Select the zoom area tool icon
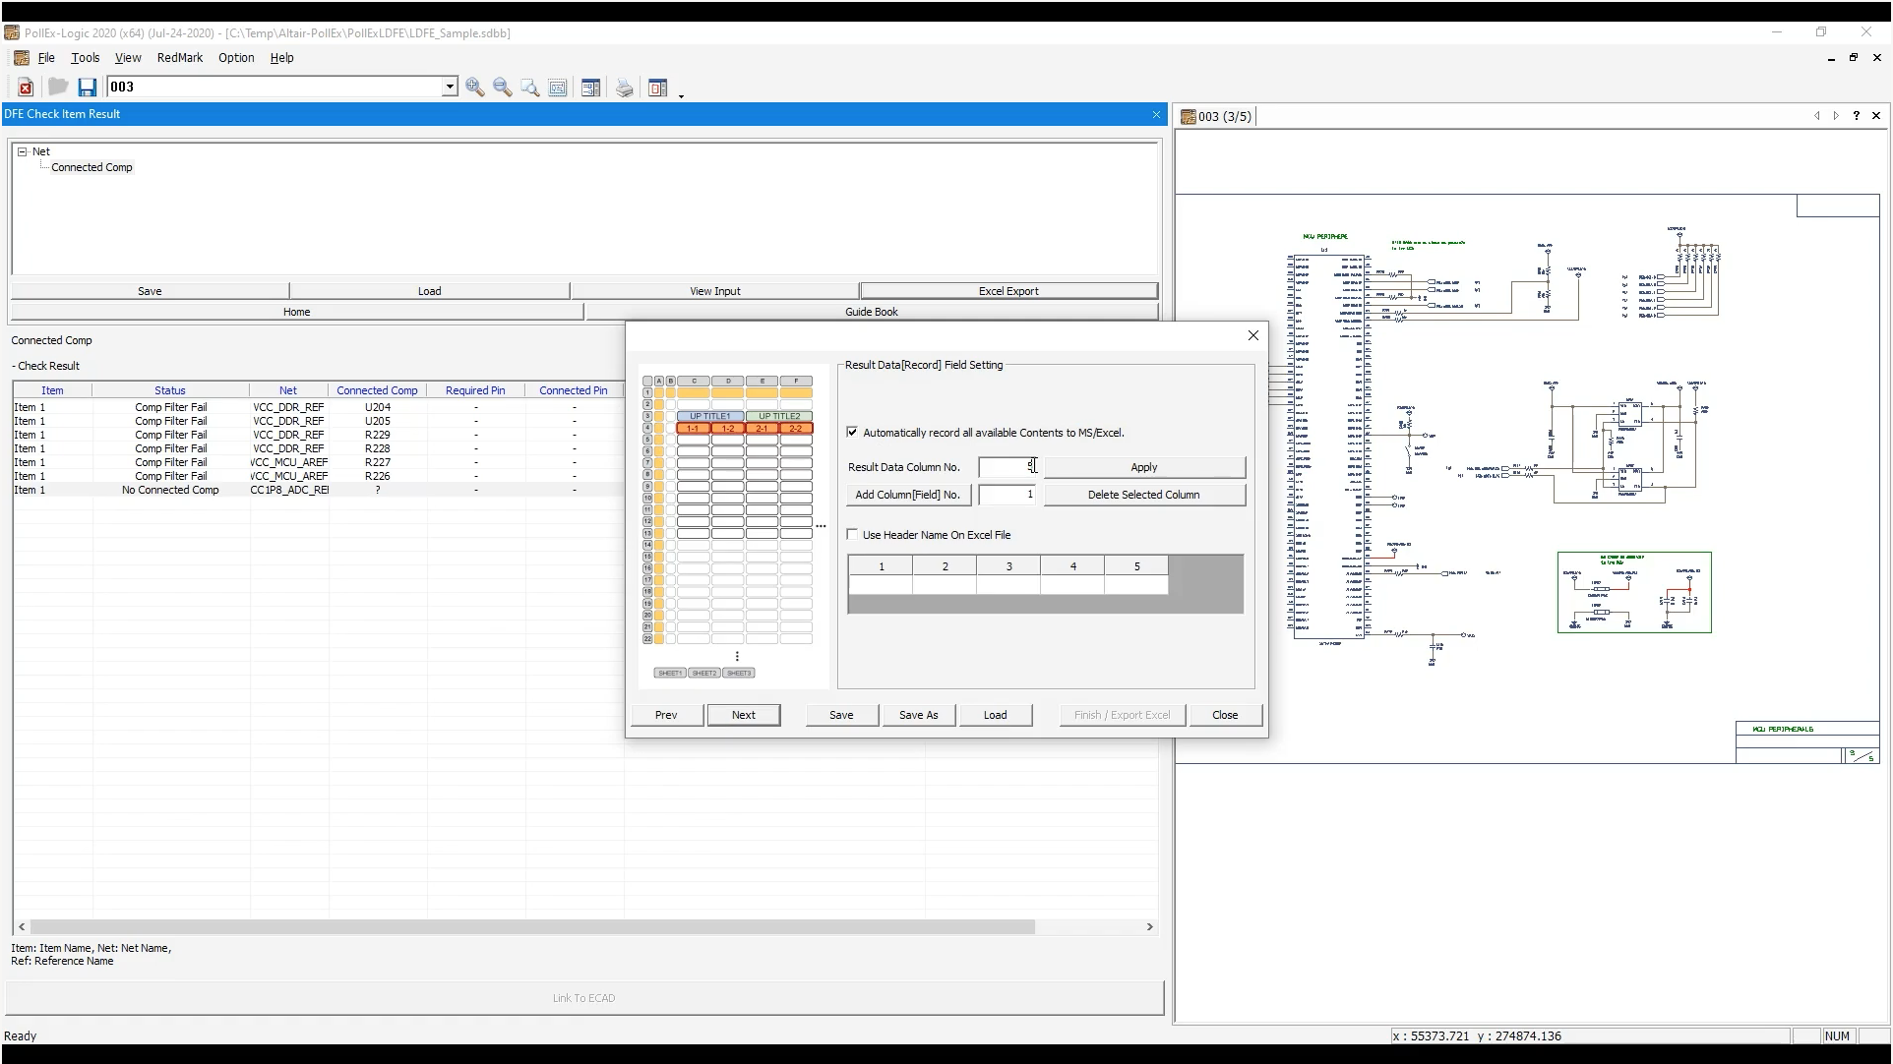 point(530,88)
